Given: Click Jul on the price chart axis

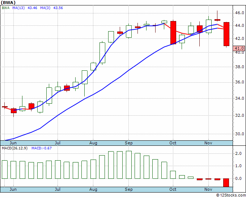Looking at the screenshot, I should (58, 143).
